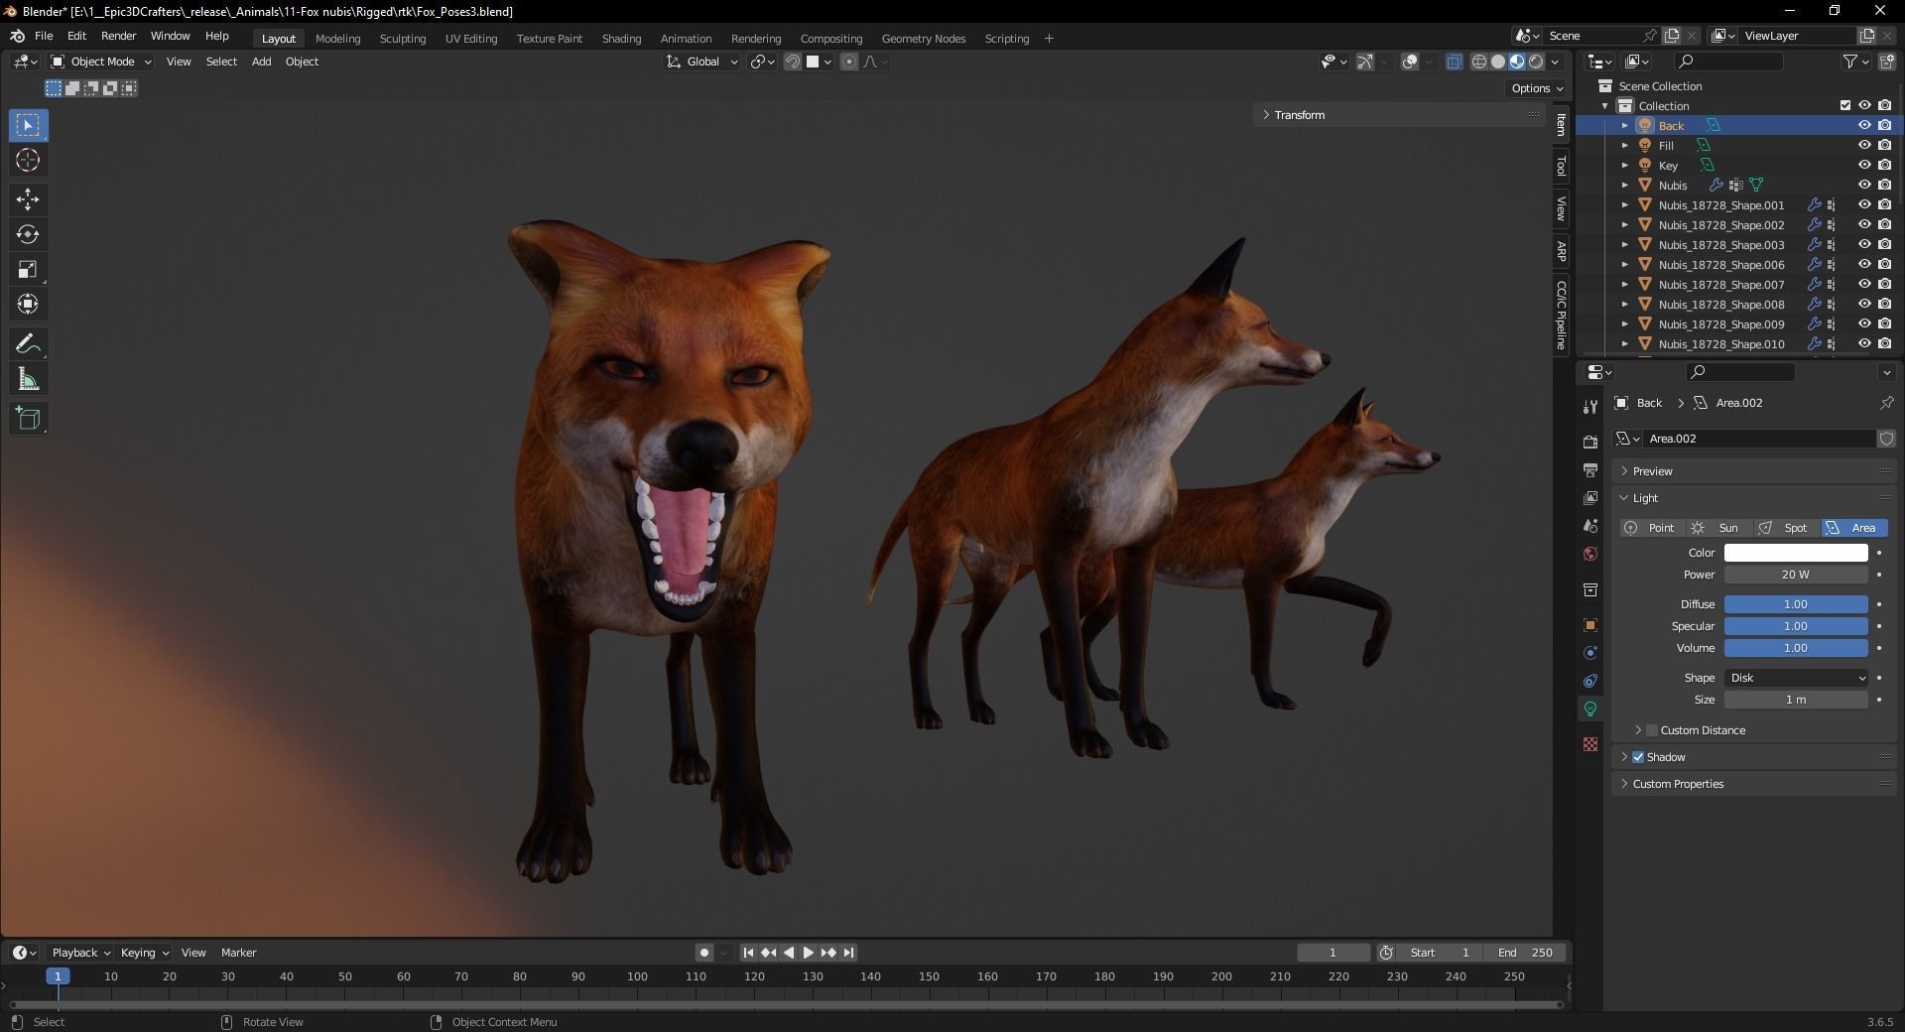Play the animation forward
This screenshot has height=1032, width=1905.
(x=808, y=953)
